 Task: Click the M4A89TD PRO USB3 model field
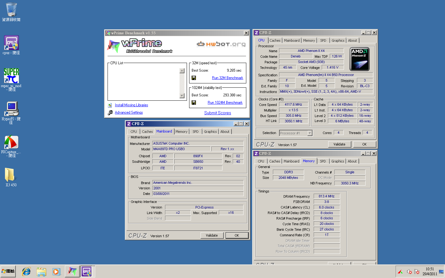pyautogui.click(x=181, y=149)
